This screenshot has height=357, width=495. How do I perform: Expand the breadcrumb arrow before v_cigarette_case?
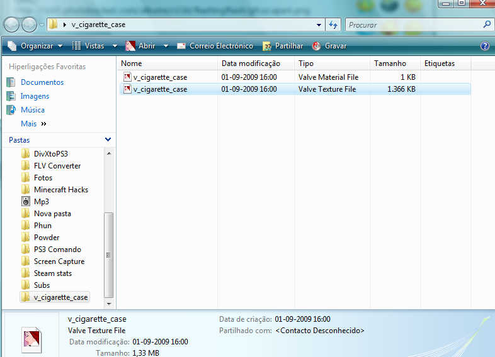64,25
